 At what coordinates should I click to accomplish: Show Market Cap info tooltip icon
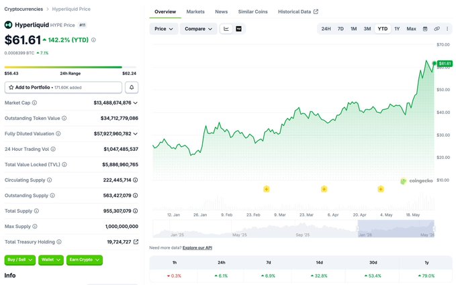(x=34, y=103)
